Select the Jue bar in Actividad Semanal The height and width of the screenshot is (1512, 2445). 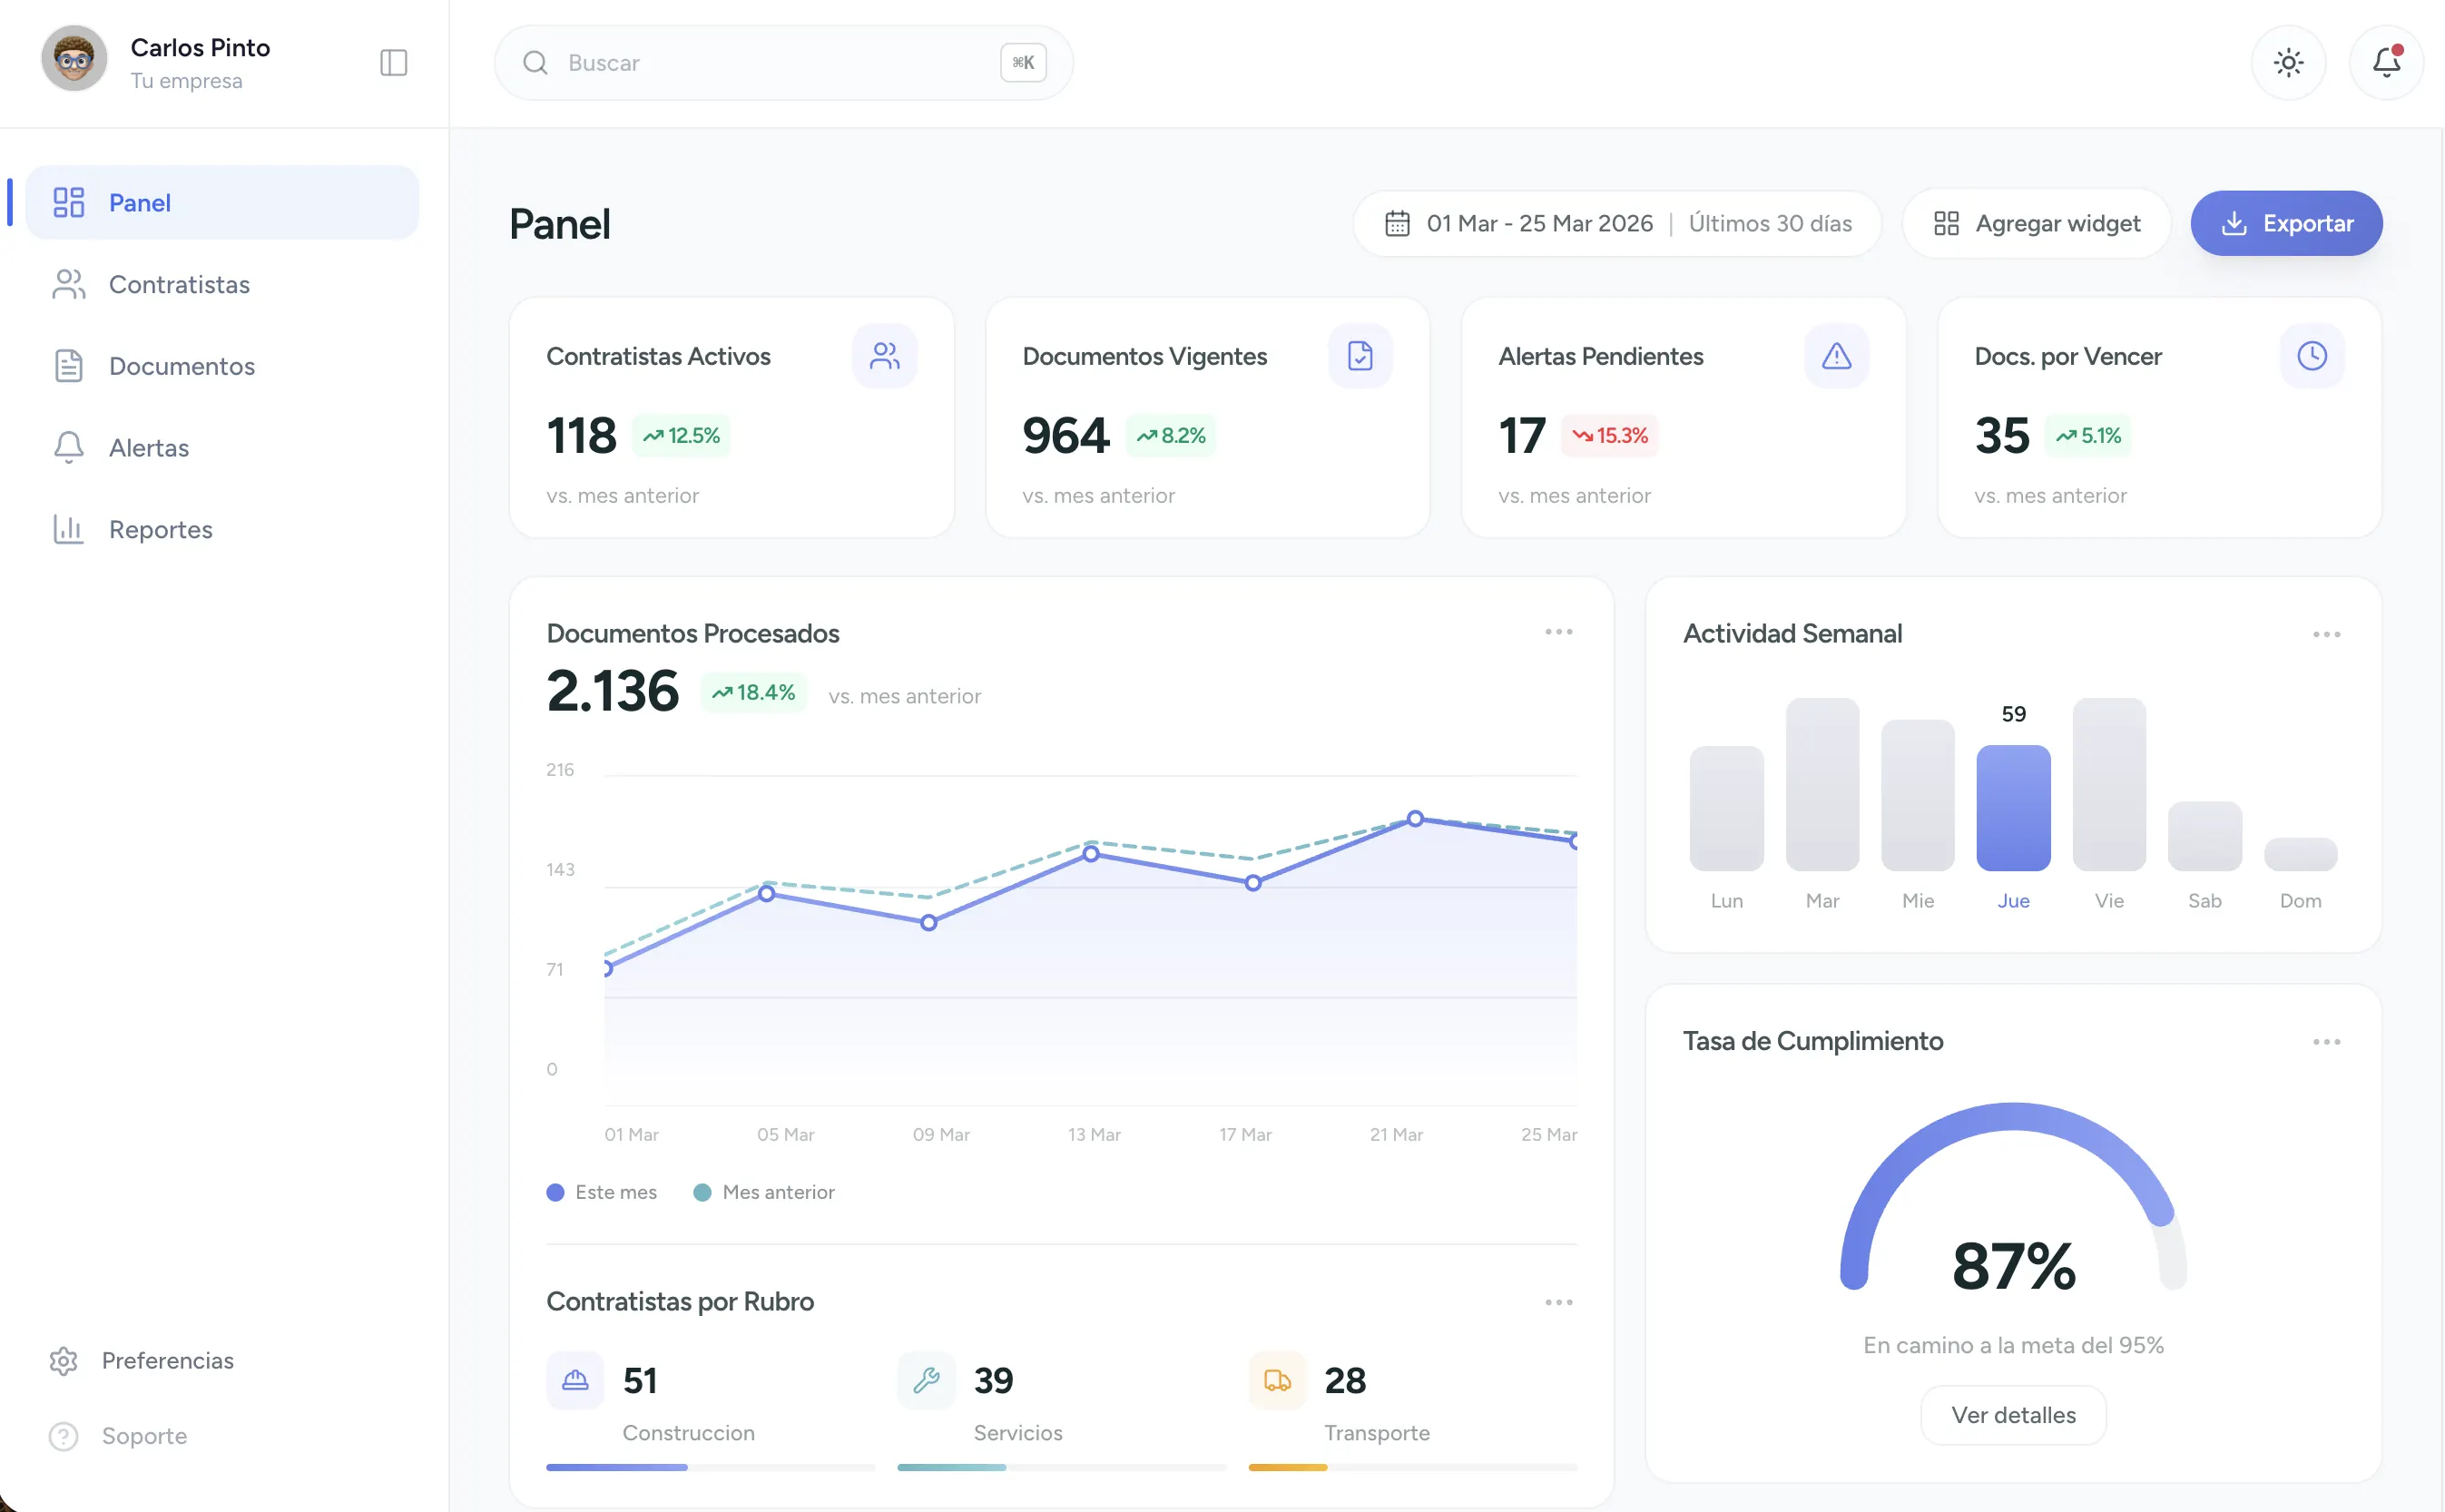(x=2014, y=807)
